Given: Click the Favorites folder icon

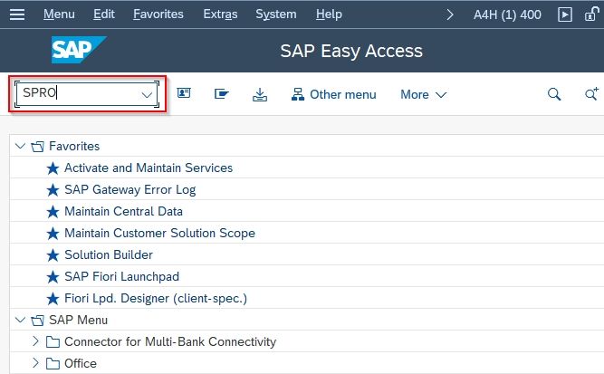Looking at the screenshot, I should (37, 147).
